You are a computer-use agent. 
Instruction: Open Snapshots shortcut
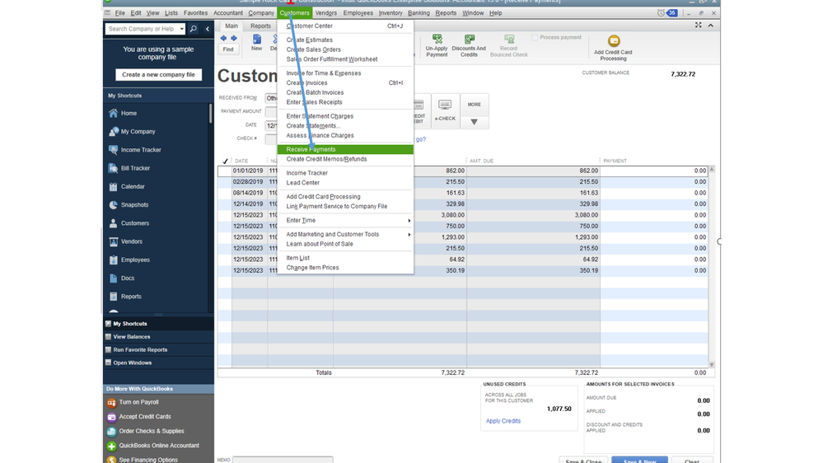134,205
